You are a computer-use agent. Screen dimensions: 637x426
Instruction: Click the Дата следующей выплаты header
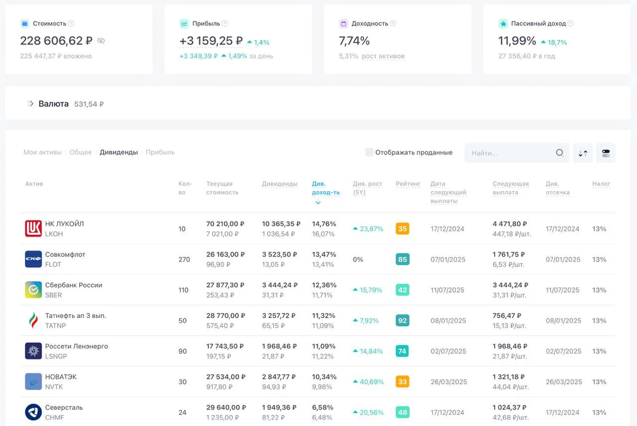coord(448,193)
